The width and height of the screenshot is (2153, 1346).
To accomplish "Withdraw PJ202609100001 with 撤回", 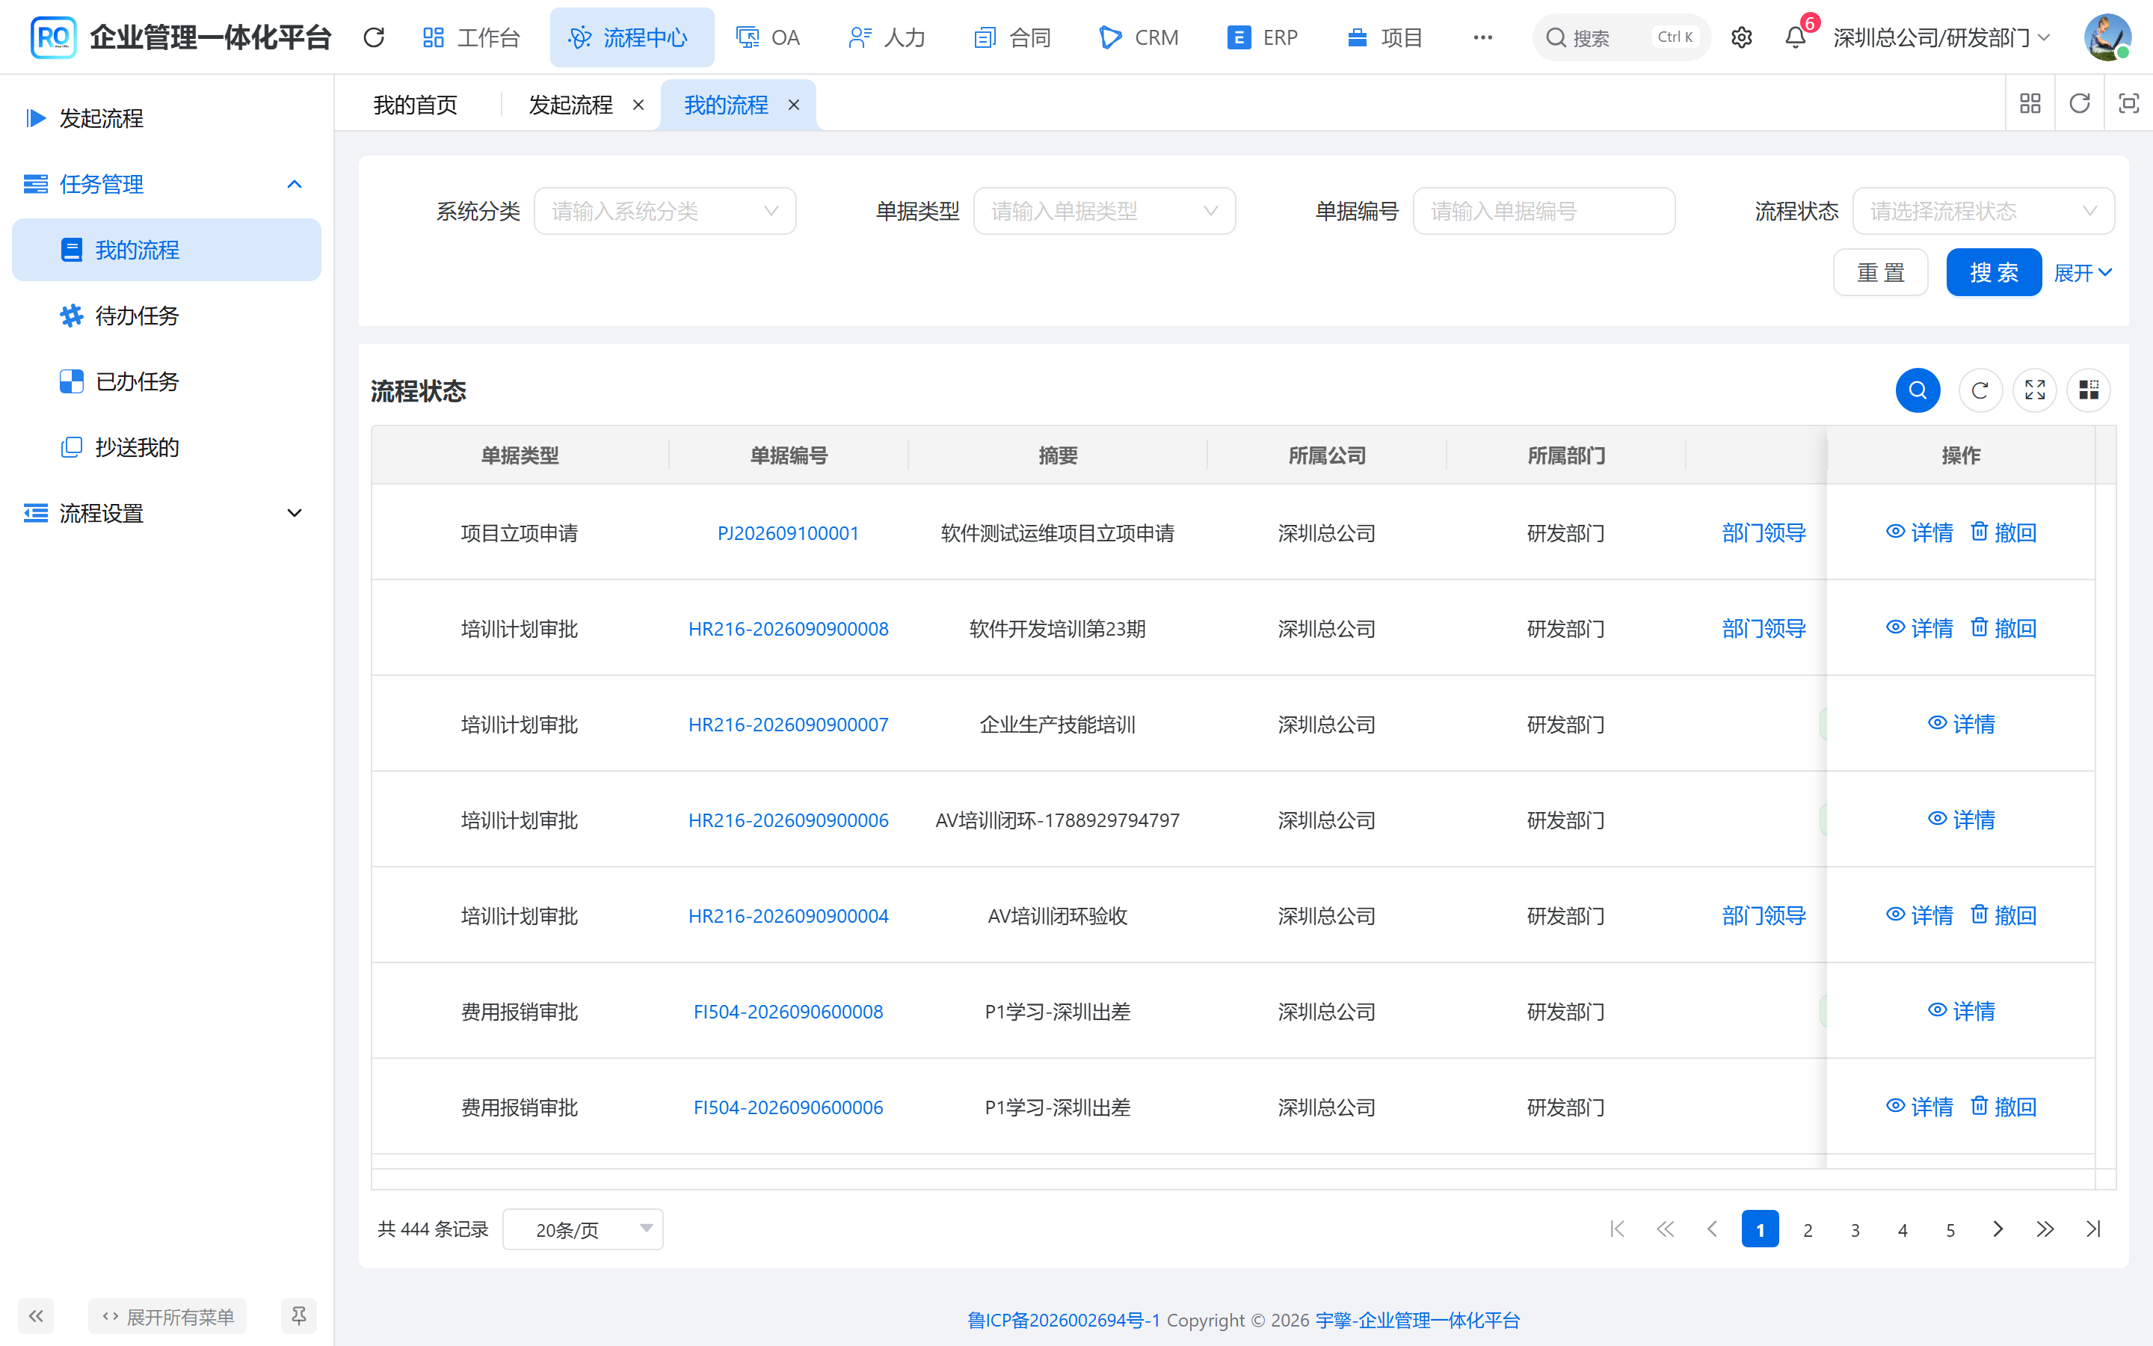I will [x=2003, y=532].
